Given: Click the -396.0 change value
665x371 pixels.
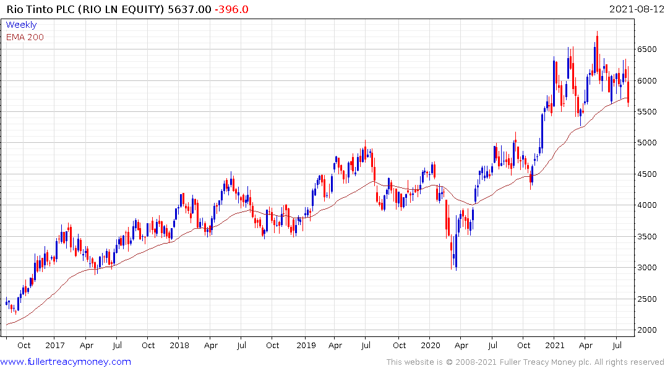Looking at the screenshot, I should (231, 9).
